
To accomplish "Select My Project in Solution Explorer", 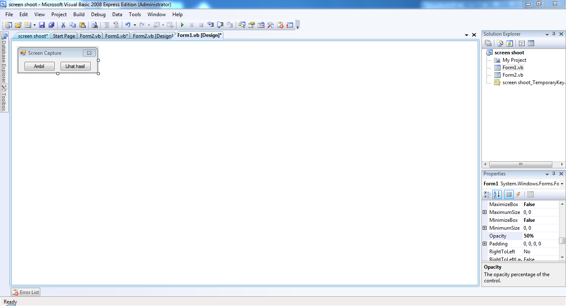I will 514,60.
